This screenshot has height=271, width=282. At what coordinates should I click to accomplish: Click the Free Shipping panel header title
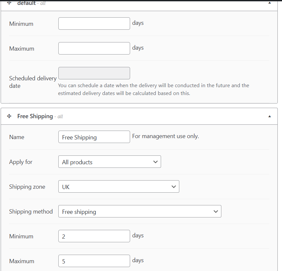tap(35, 116)
